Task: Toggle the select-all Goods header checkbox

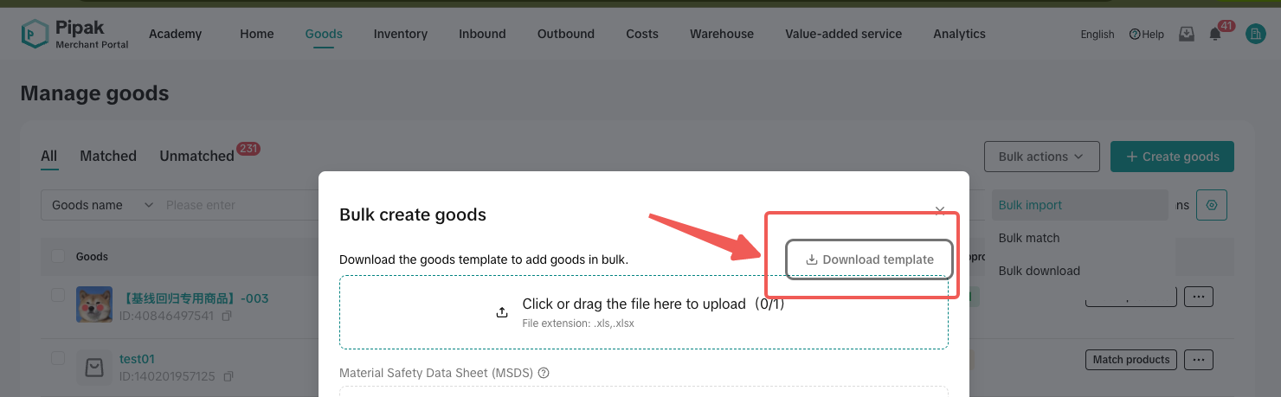Action: [x=58, y=256]
